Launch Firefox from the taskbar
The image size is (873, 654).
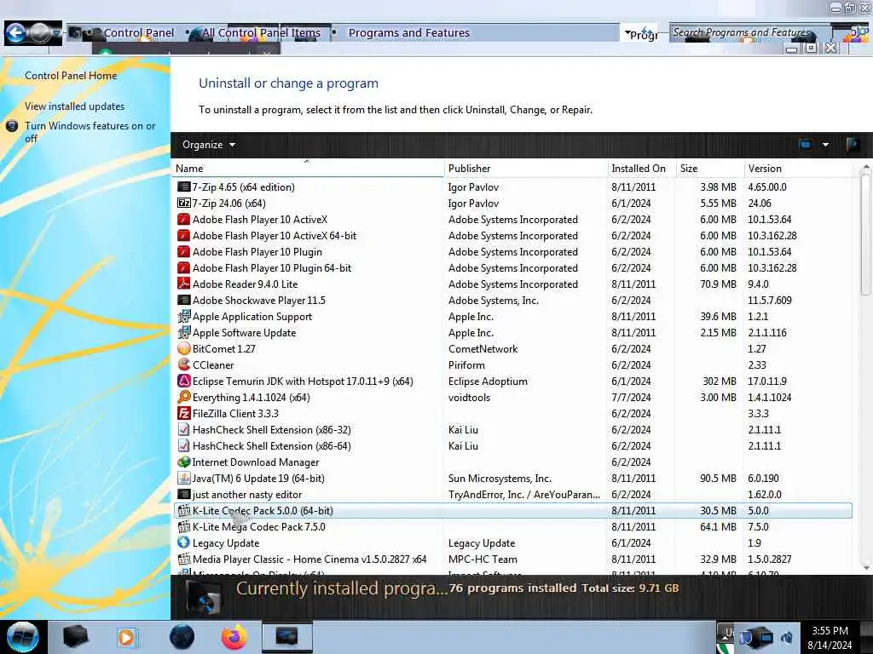pos(234,637)
